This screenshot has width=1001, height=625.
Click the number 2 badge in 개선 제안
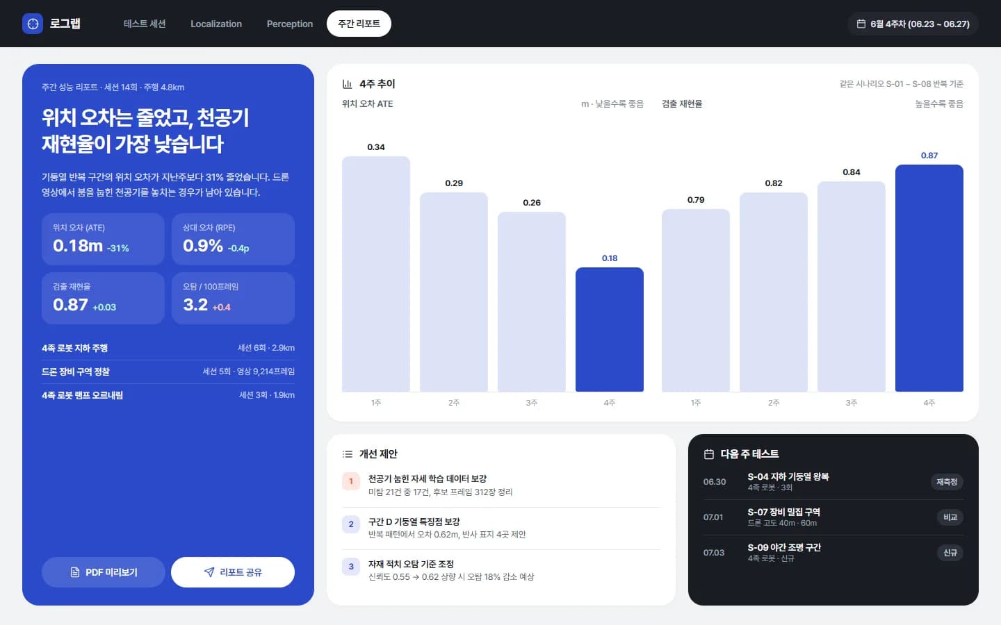pyautogui.click(x=351, y=524)
